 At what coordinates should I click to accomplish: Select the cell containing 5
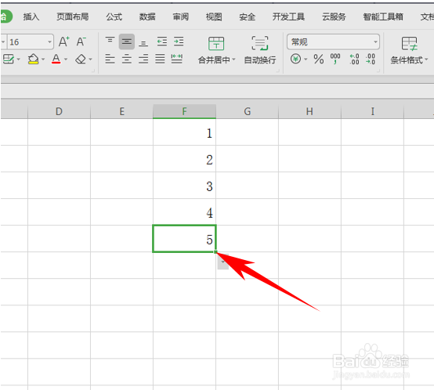click(184, 238)
